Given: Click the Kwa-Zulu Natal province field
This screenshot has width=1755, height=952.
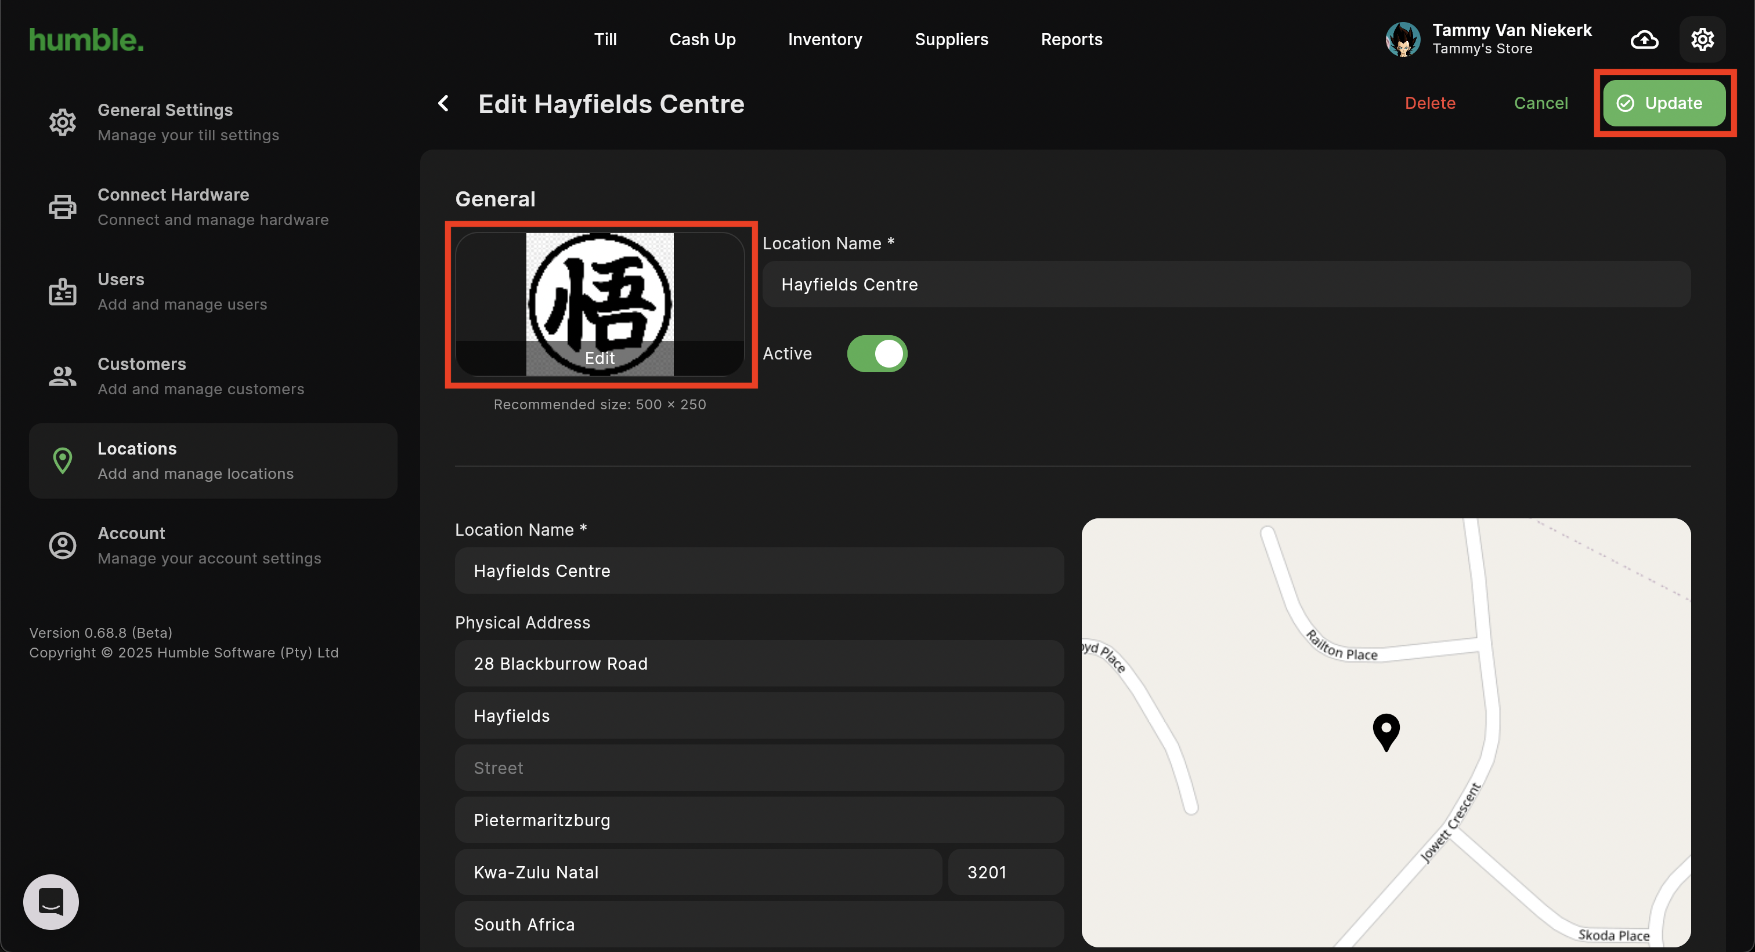Looking at the screenshot, I should point(698,873).
